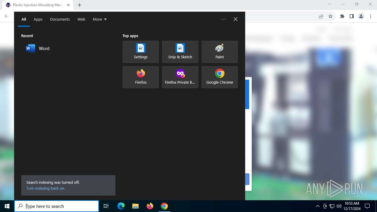
Task: Select the All search filter tab
Action: (24, 19)
